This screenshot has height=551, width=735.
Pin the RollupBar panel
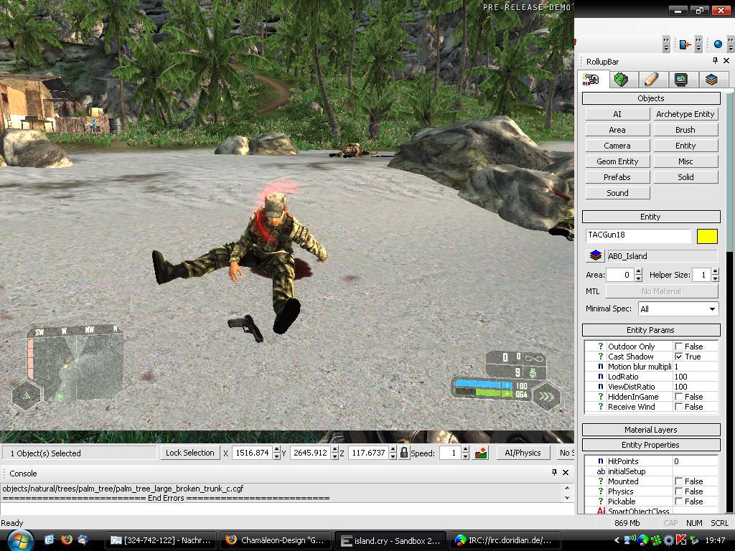coord(715,61)
